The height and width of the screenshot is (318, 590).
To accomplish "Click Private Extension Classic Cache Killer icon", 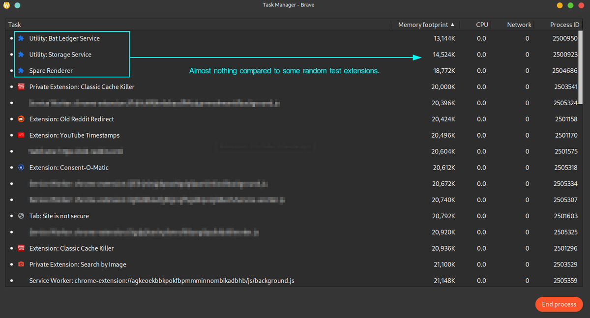I will click(21, 87).
